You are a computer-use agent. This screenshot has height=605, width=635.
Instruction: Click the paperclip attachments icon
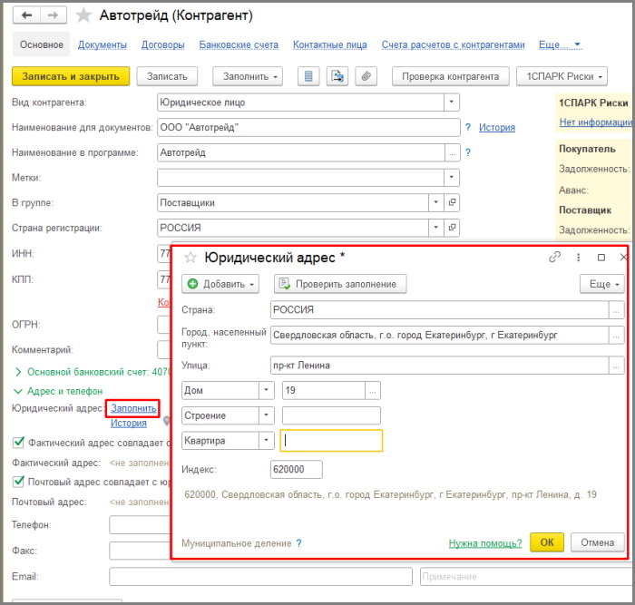pyautogui.click(x=365, y=77)
